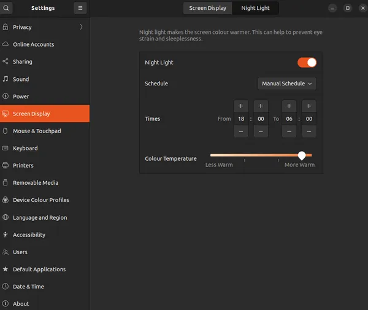The height and width of the screenshot is (310, 368).
Task: Minimize the Settings window
Action: pos(332,8)
